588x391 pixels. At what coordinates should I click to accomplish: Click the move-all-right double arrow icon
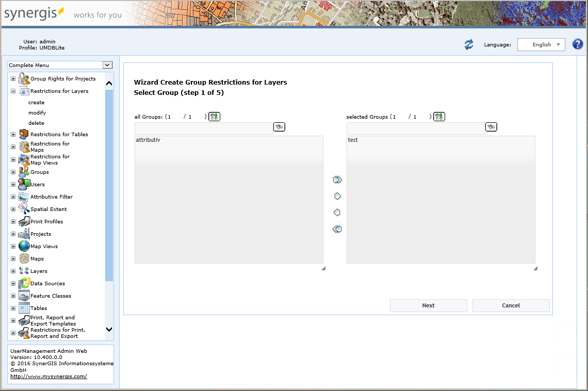point(337,179)
